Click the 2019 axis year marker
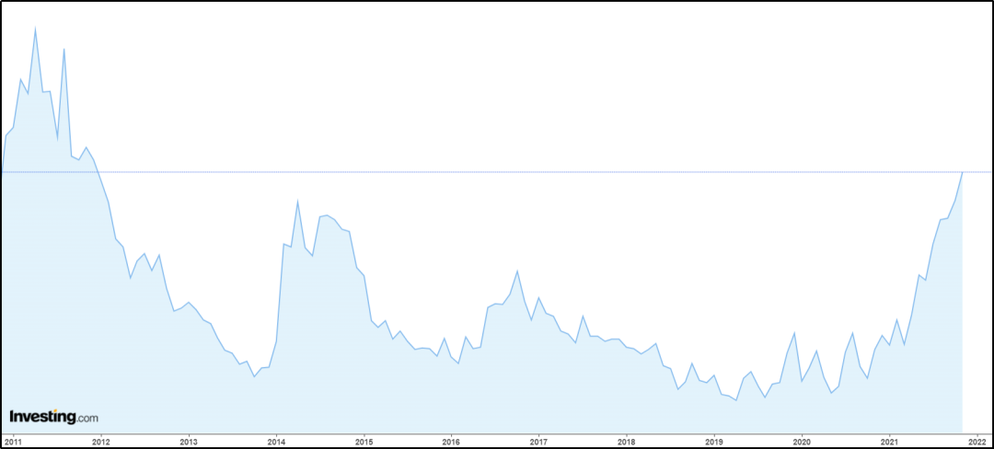 (714, 441)
